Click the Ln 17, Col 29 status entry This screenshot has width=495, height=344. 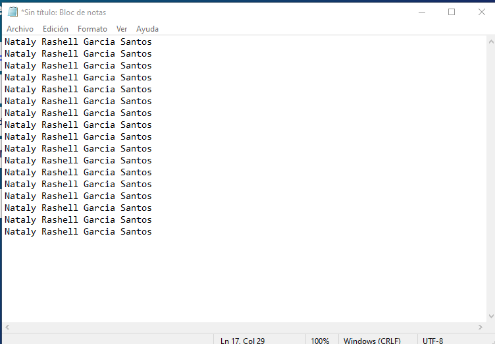242,341
